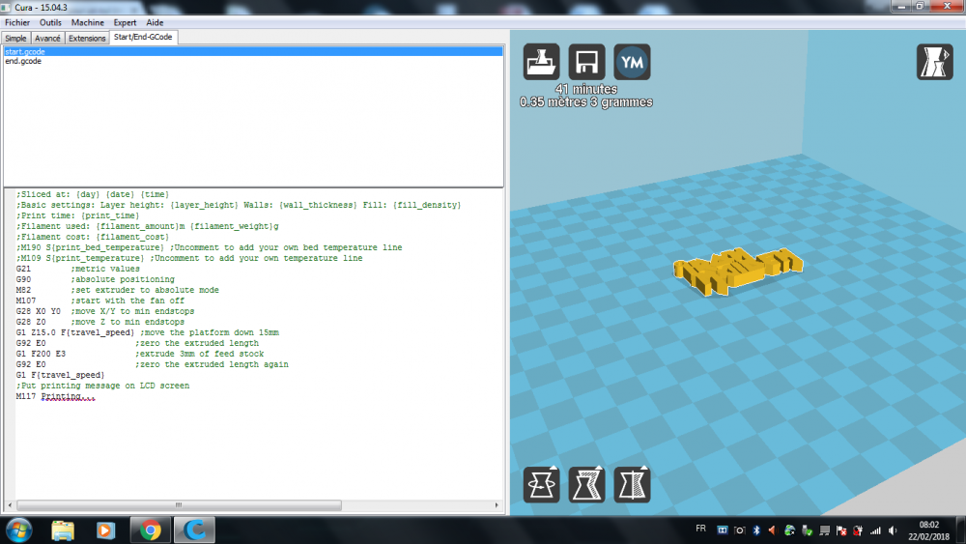Click the Bluetooth tray icon
The height and width of the screenshot is (544, 966).
coord(756,530)
